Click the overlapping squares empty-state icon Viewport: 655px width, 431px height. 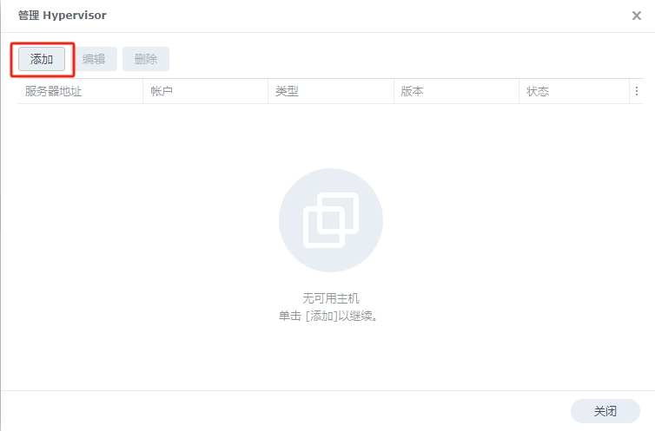click(330, 220)
